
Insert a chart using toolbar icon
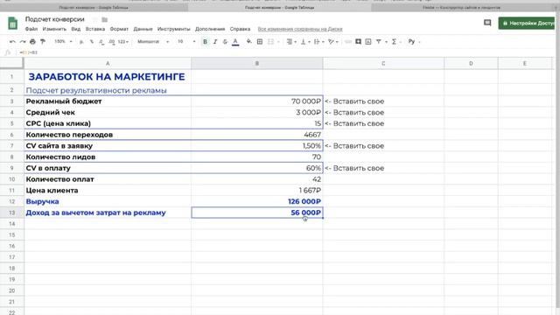click(x=368, y=42)
